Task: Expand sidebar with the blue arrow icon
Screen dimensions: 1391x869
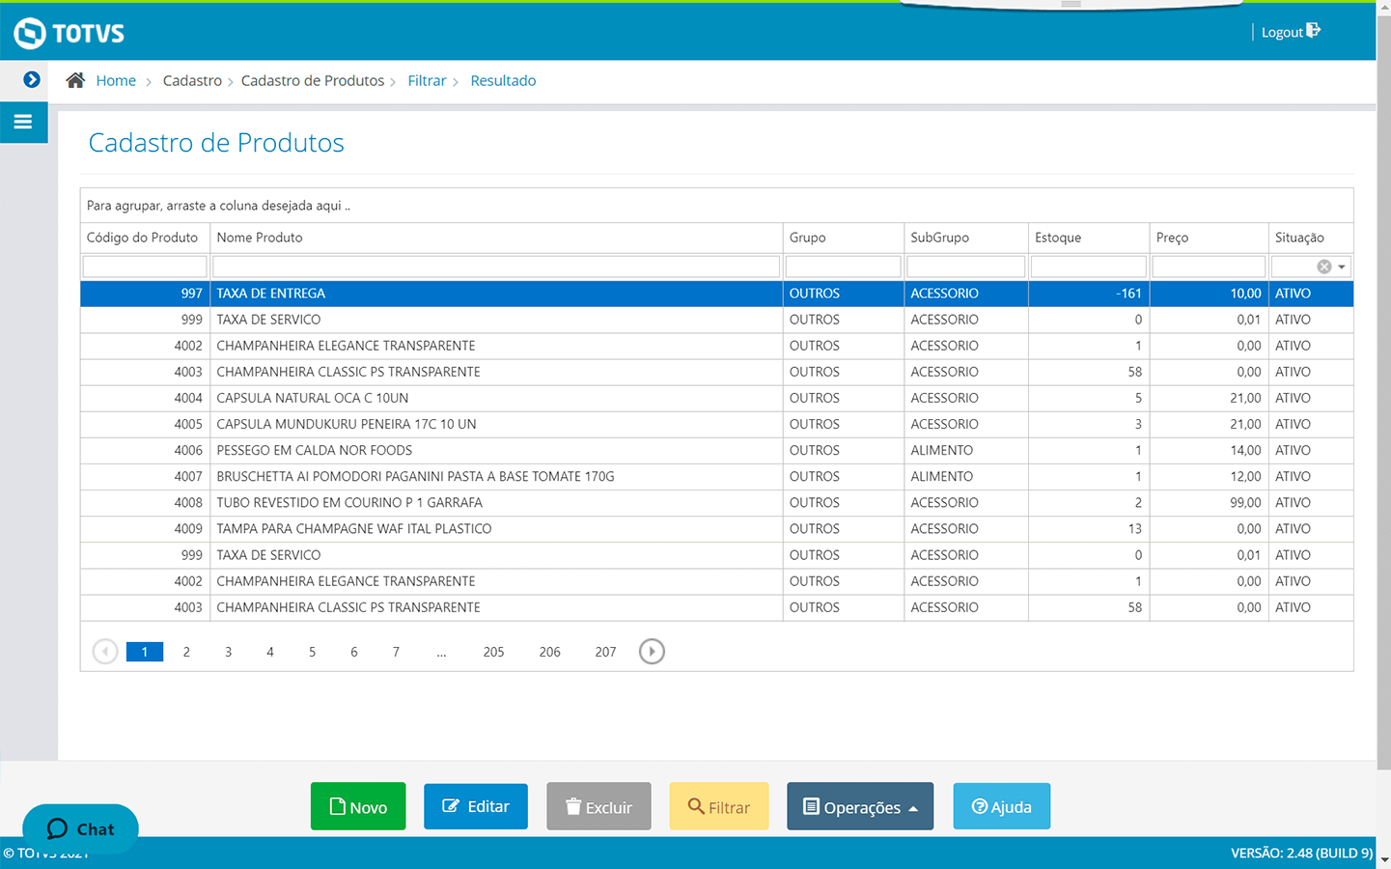Action: click(x=32, y=80)
